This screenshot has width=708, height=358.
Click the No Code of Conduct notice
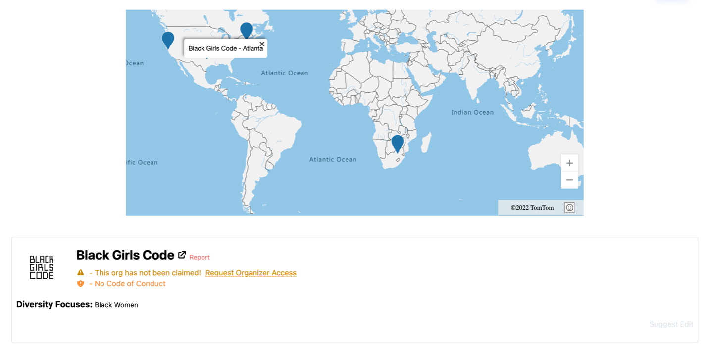pyautogui.click(x=127, y=284)
